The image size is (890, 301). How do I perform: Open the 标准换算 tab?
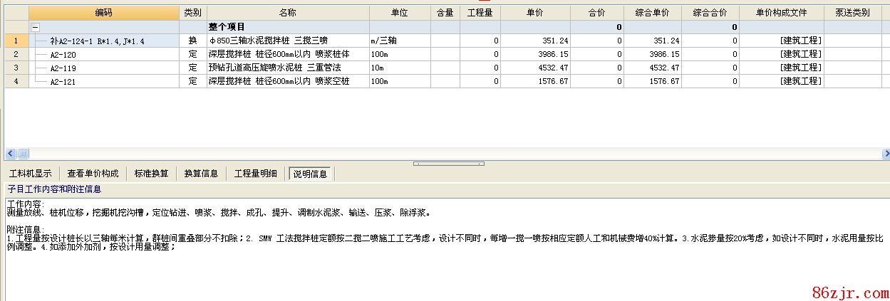pyautogui.click(x=151, y=174)
